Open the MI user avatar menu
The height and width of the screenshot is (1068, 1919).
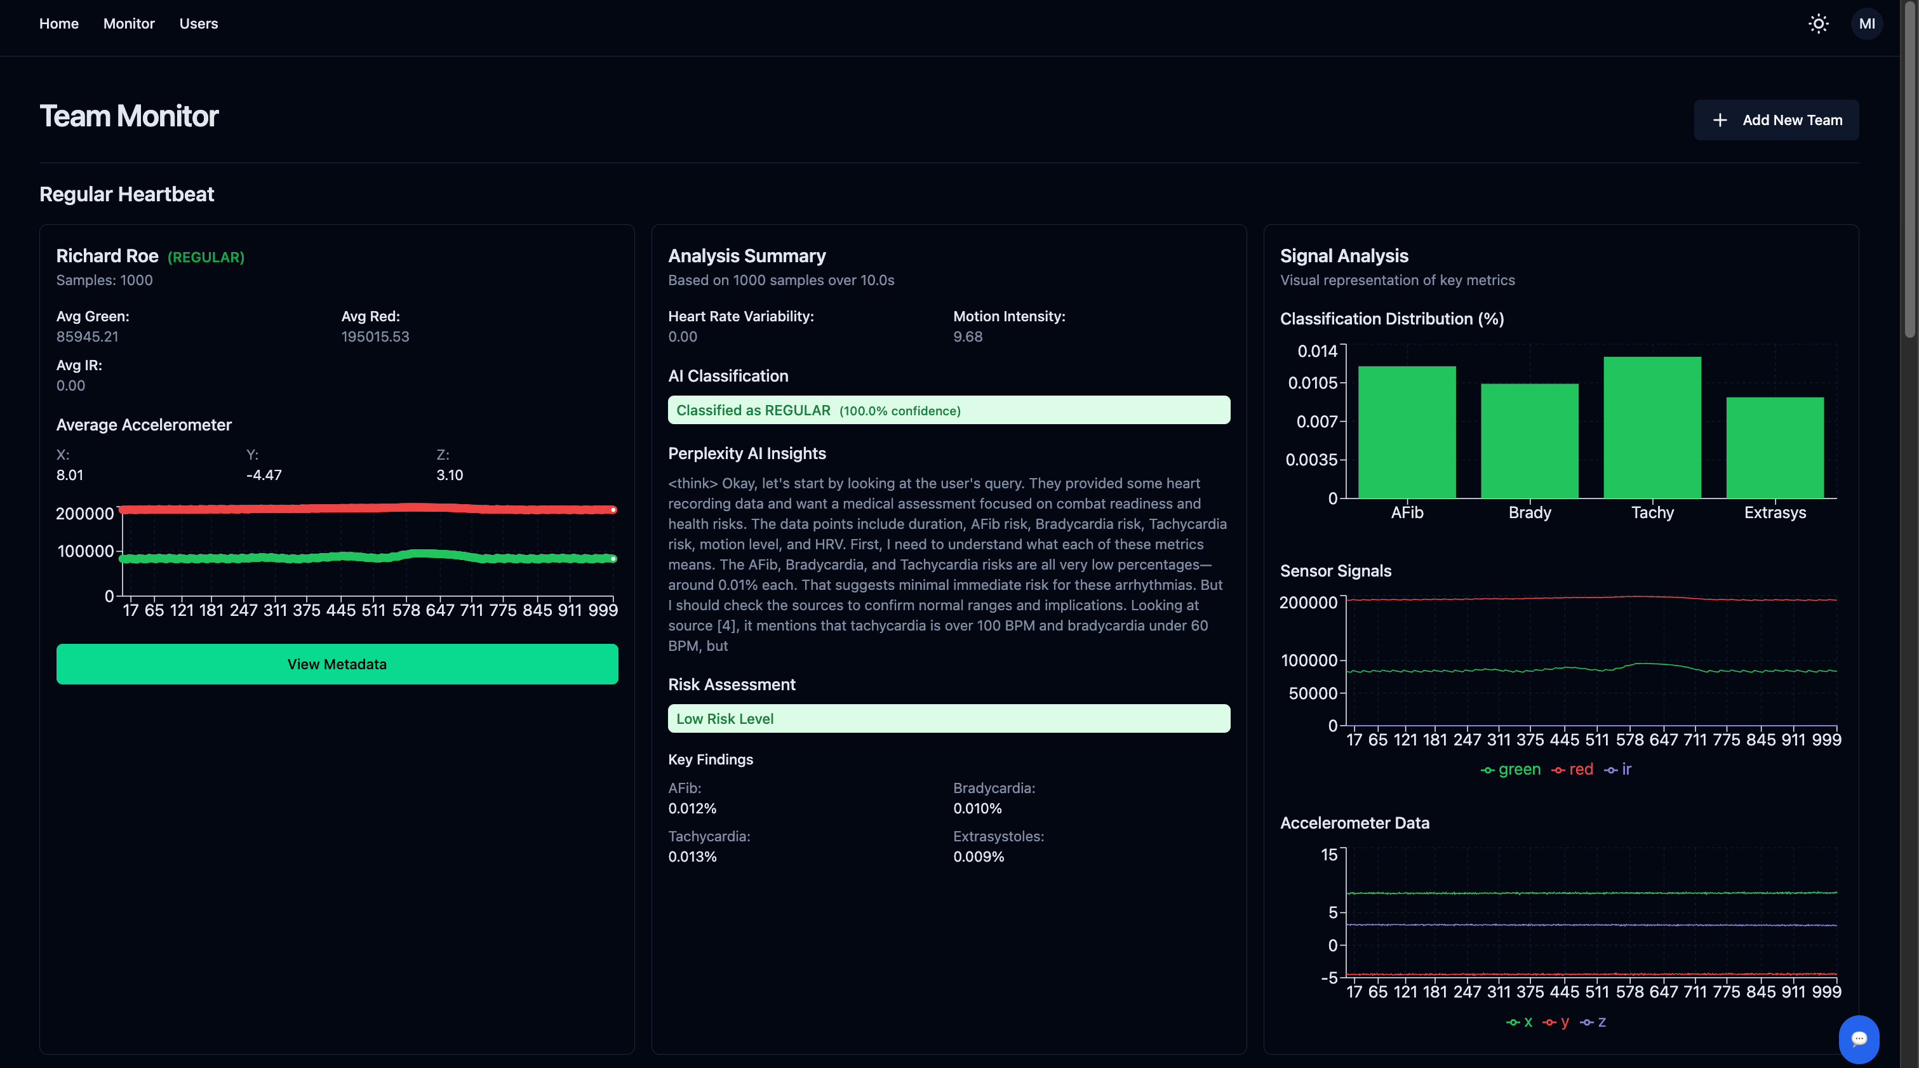[x=1866, y=24]
